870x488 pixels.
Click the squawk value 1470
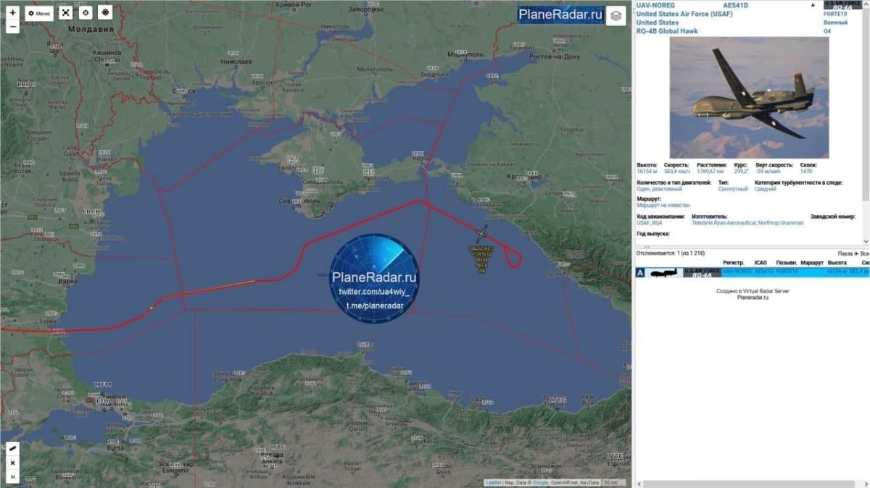coord(806,170)
